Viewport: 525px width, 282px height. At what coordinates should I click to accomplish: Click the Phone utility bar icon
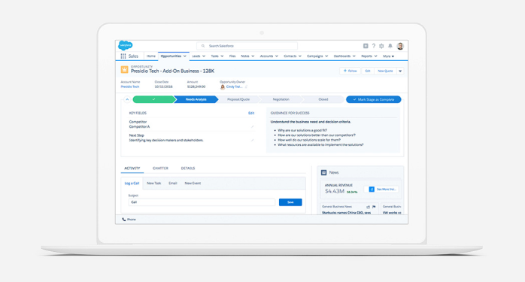click(x=124, y=220)
